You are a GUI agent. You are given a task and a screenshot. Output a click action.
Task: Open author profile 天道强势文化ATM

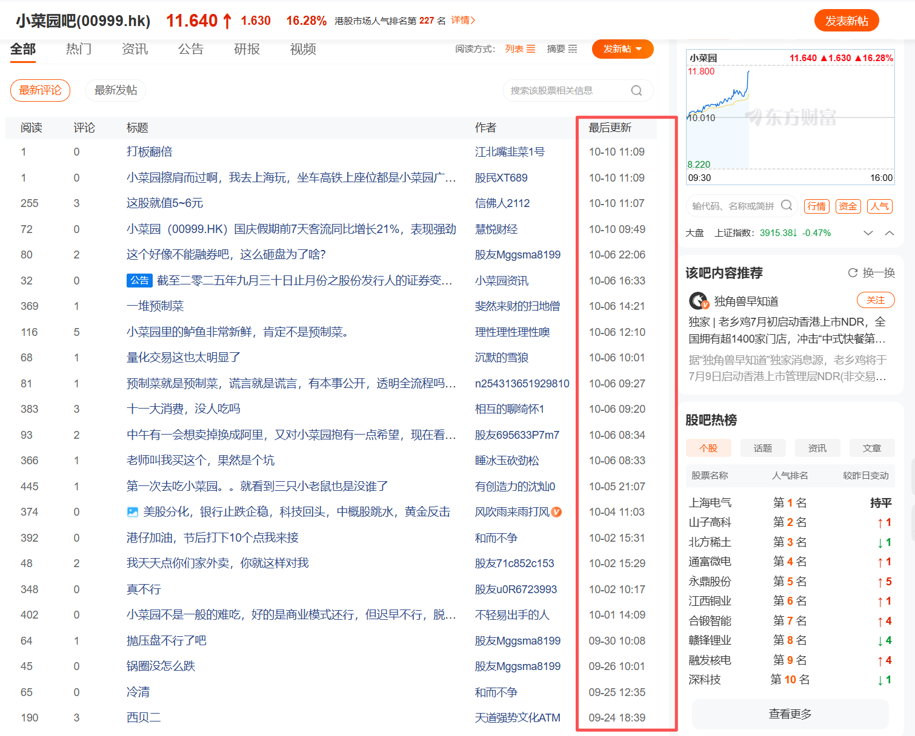517,718
